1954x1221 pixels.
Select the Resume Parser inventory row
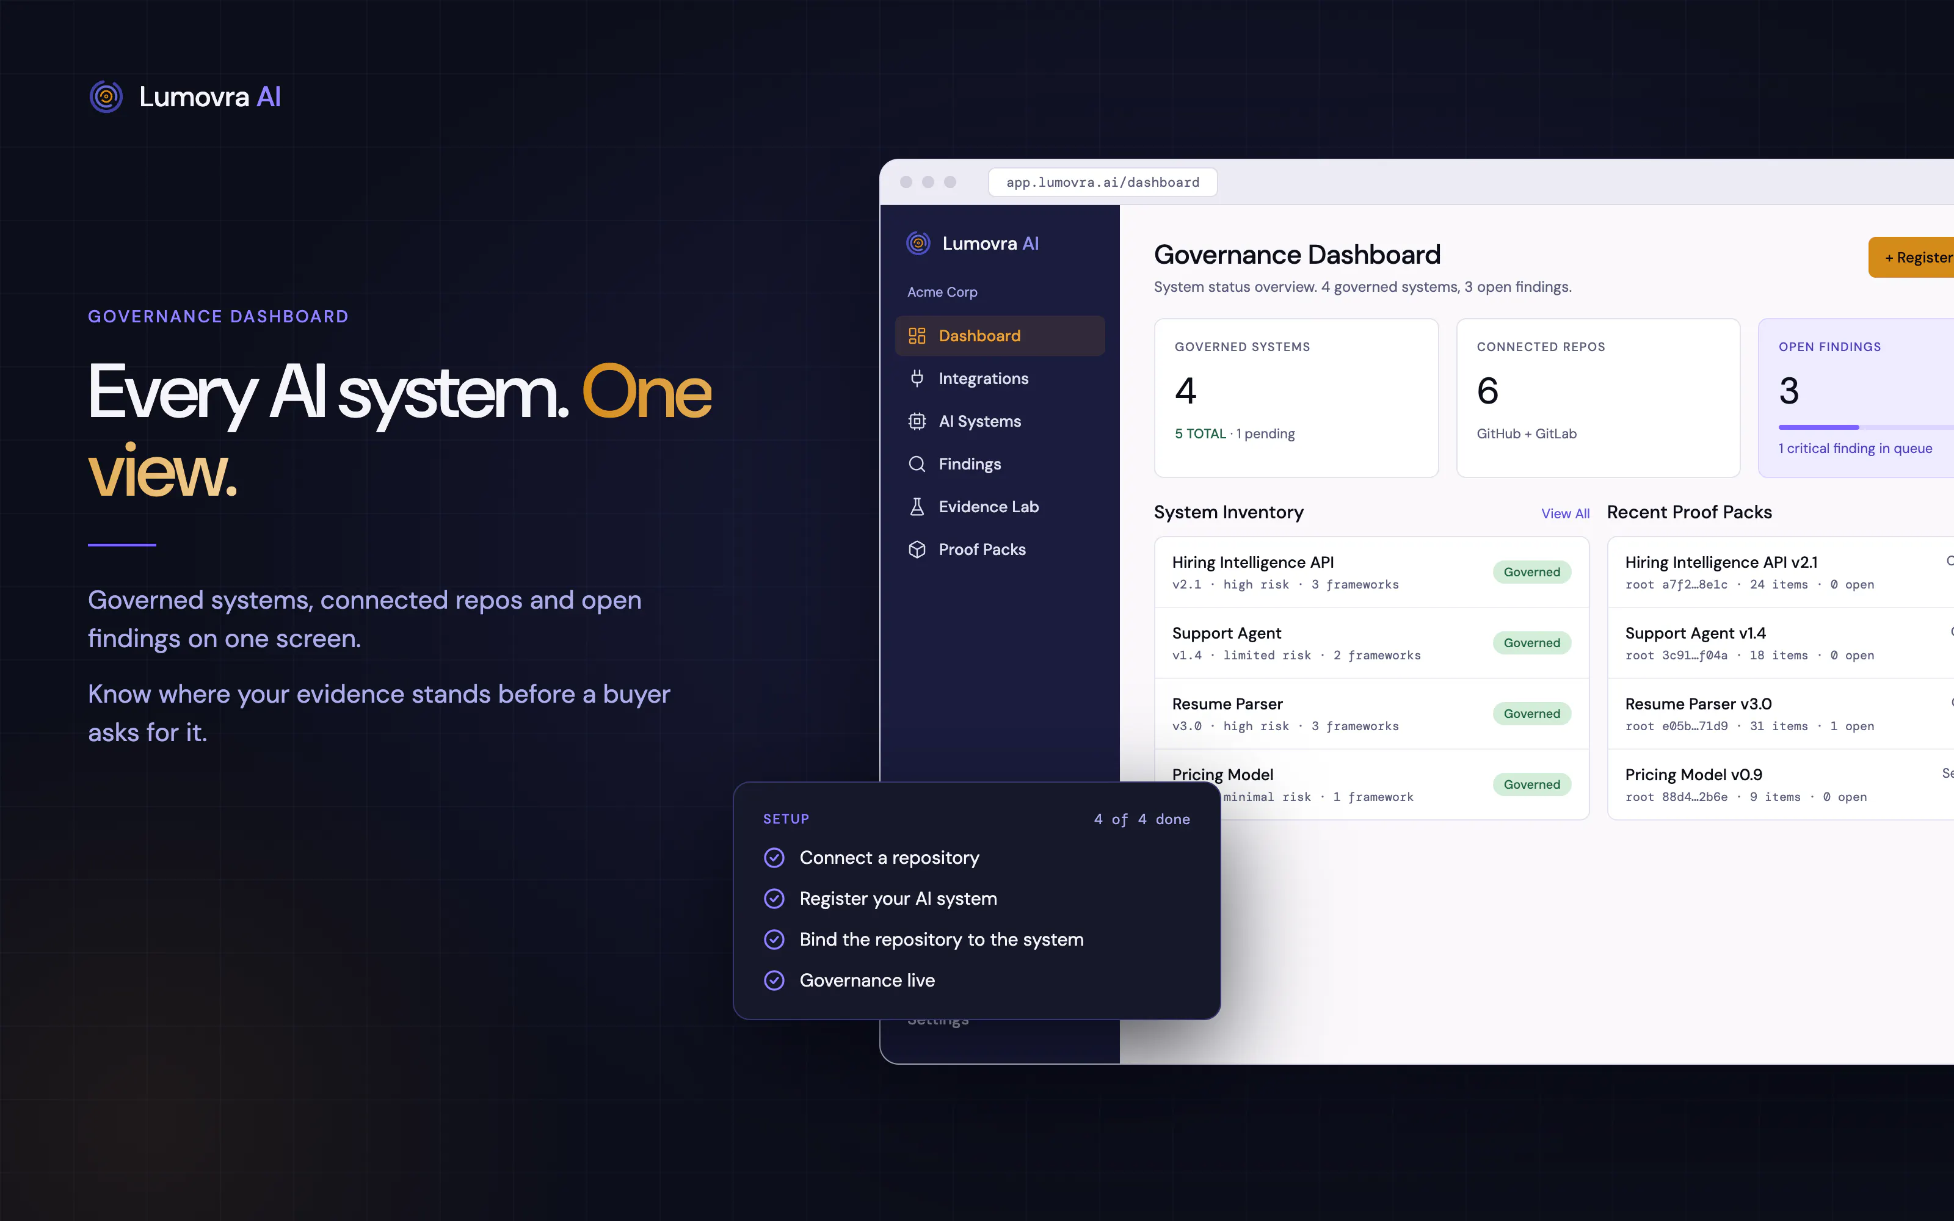coord(1372,714)
